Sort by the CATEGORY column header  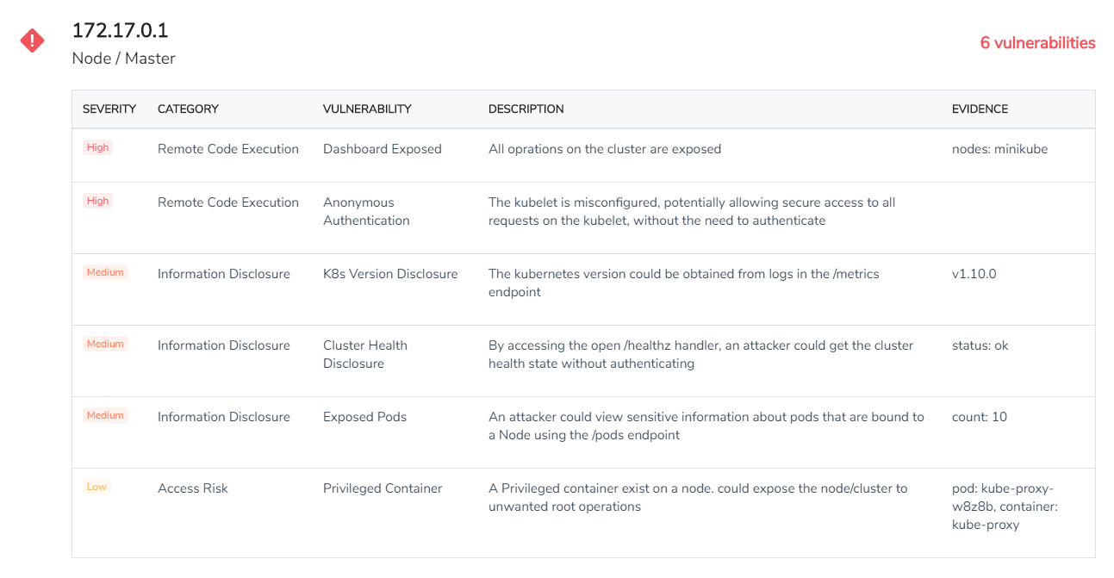coord(188,109)
